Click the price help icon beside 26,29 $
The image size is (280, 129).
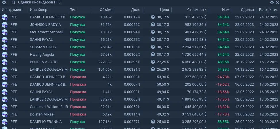153,69
